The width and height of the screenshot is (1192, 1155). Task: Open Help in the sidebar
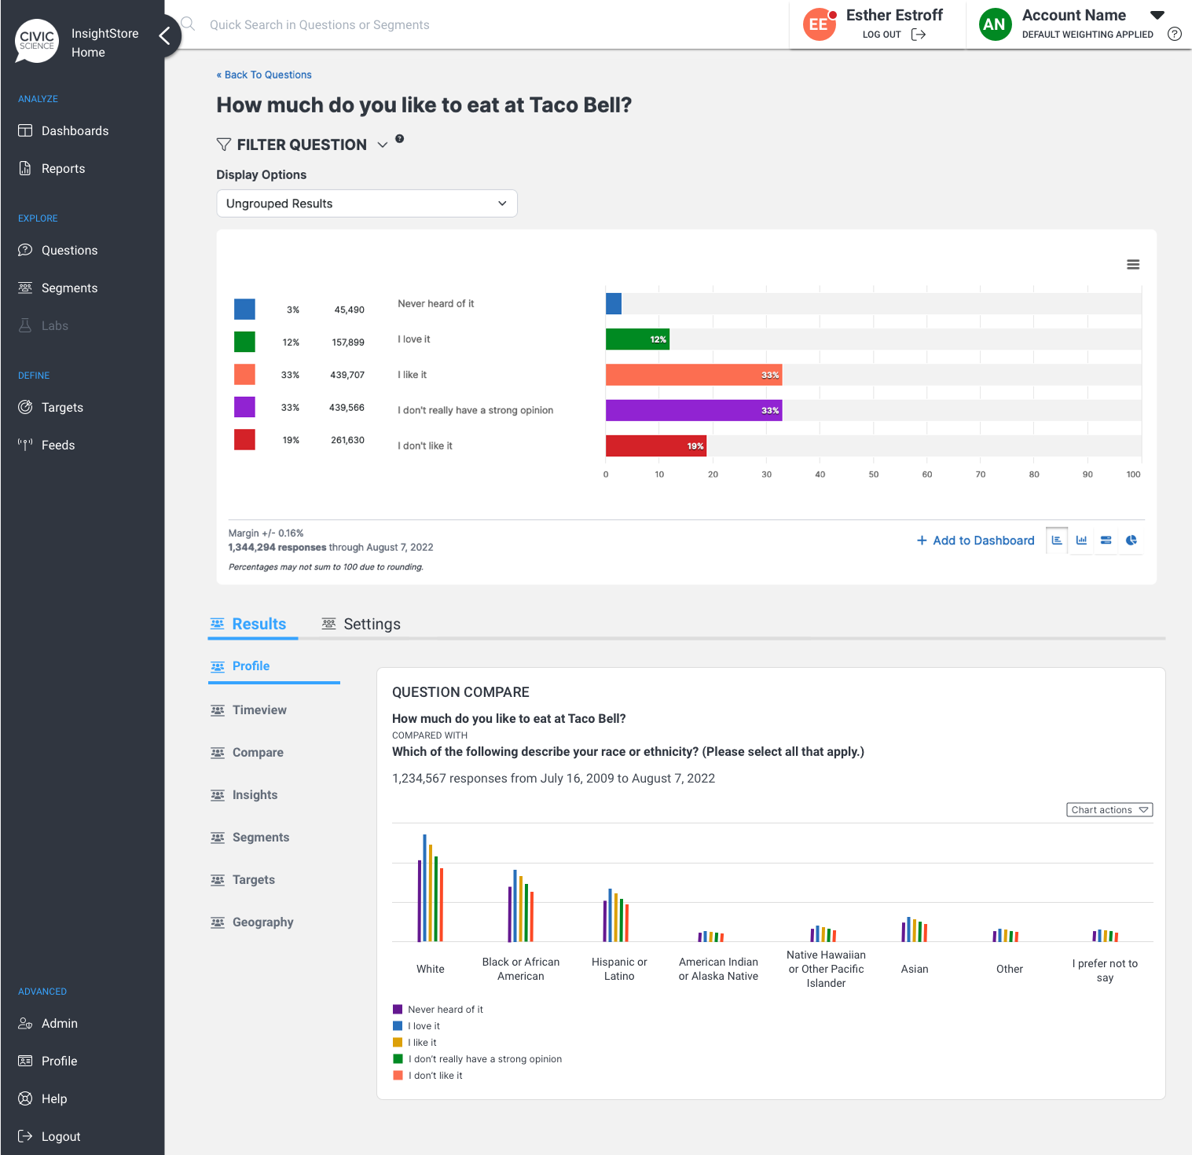pyautogui.click(x=42, y=1098)
